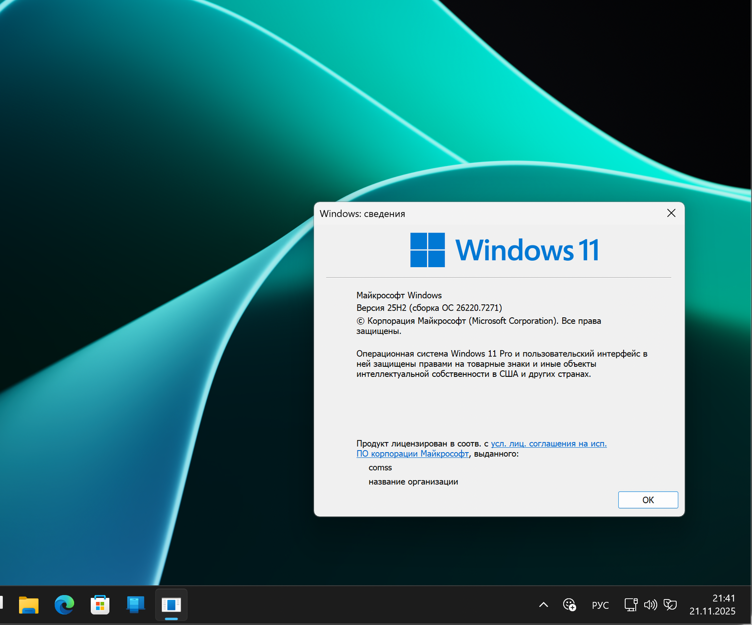Launch the Phone Link app
The image size is (752, 625).
pyautogui.click(x=135, y=605)
